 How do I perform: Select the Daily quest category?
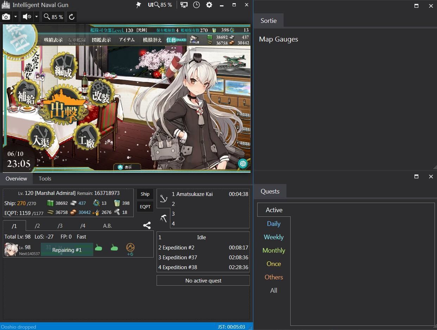(274, 223)
